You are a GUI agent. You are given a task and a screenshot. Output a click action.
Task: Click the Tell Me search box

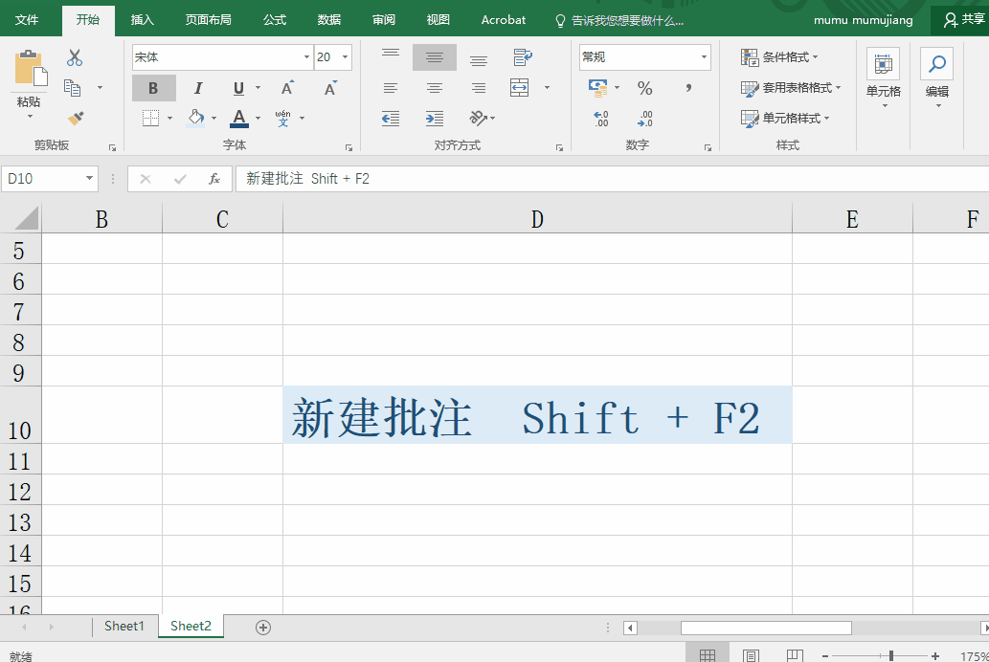(619, 21)
